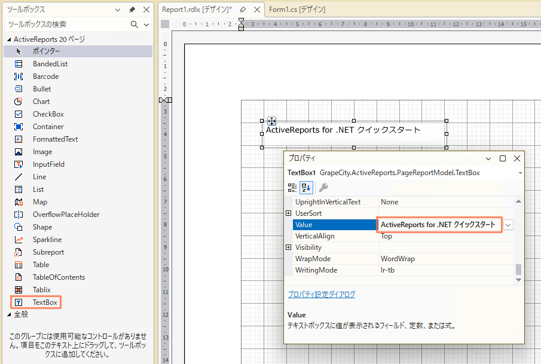Choose the Sparkline control icon
The image size is (541, 364).
pyautogui.click(x=19, y=240)
